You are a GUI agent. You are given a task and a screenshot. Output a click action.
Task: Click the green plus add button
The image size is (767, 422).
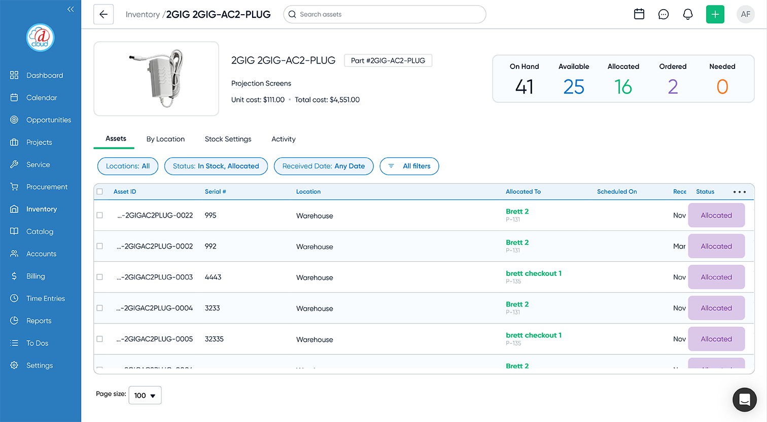coord(715,14)
